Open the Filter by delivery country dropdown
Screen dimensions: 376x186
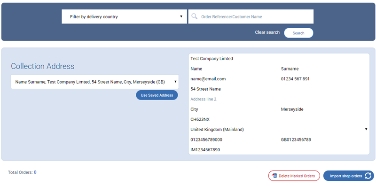(124, 16)
